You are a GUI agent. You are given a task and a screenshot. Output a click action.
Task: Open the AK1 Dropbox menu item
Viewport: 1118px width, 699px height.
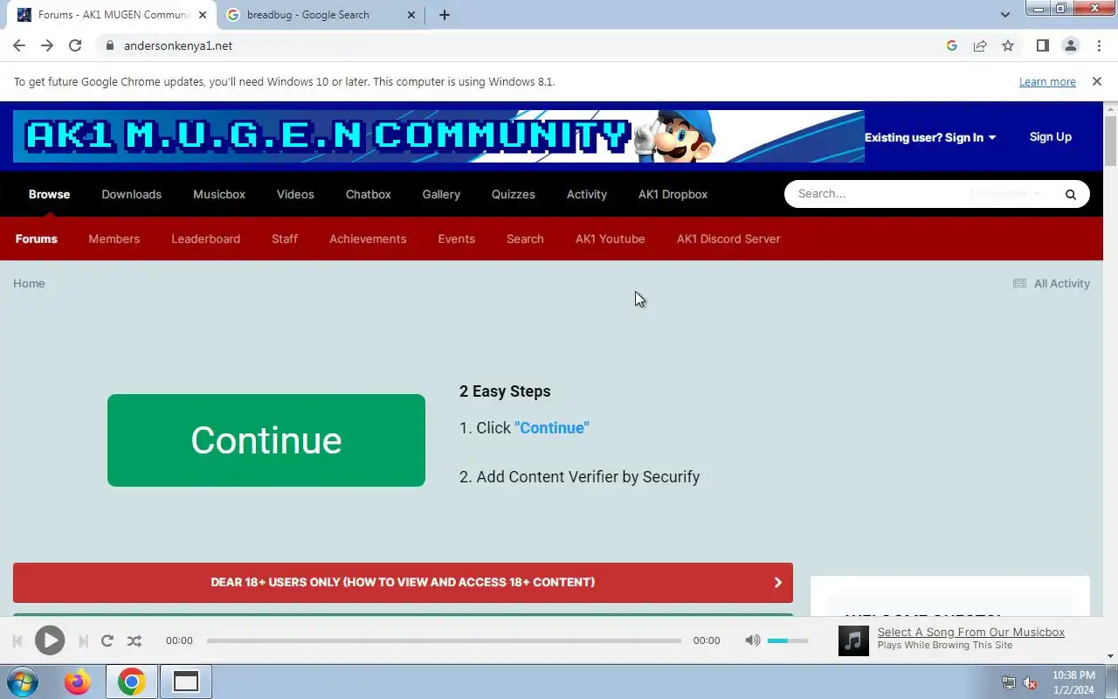(x=673, y=194)
